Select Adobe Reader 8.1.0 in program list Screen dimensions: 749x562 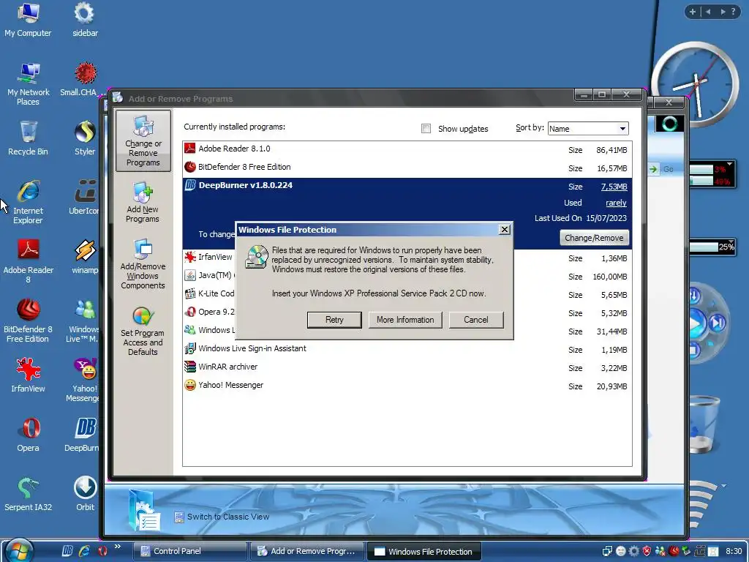(407, 150)
